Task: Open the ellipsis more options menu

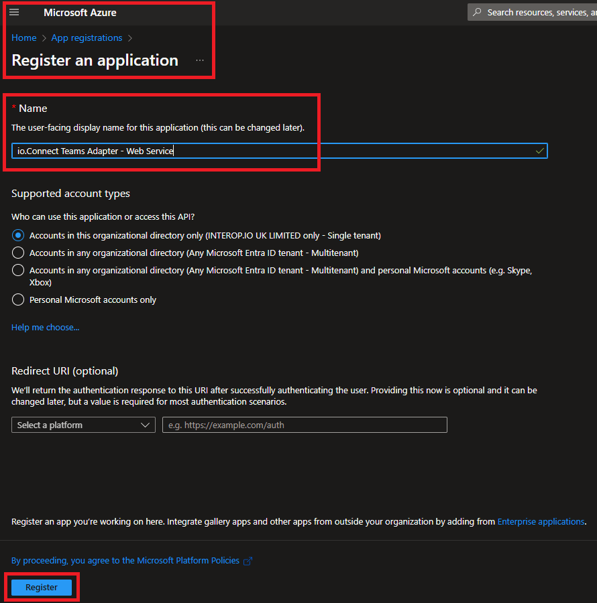Action: pyautogui.click(x=200, y=60)
